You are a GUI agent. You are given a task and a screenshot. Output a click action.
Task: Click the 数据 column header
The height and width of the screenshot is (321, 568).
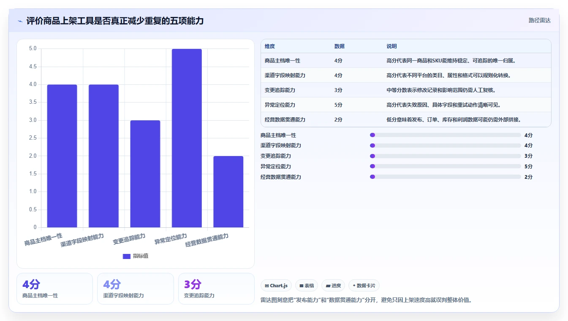[339, 46]
